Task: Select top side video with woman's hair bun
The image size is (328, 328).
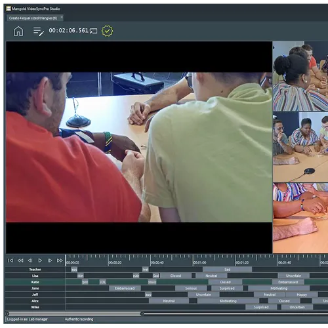Action: (x=300, y=76)
